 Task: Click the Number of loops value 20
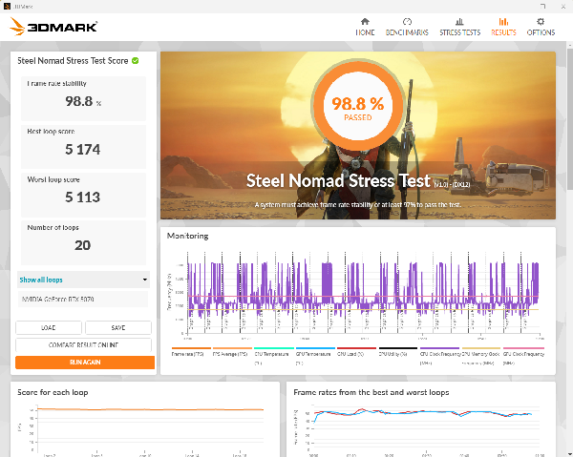82,245
